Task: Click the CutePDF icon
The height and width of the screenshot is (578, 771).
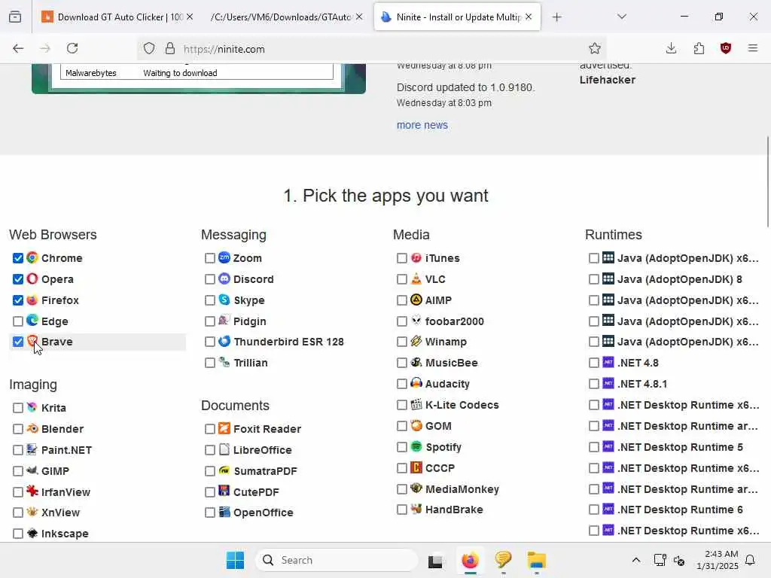Action: click(x=224, y=491)
